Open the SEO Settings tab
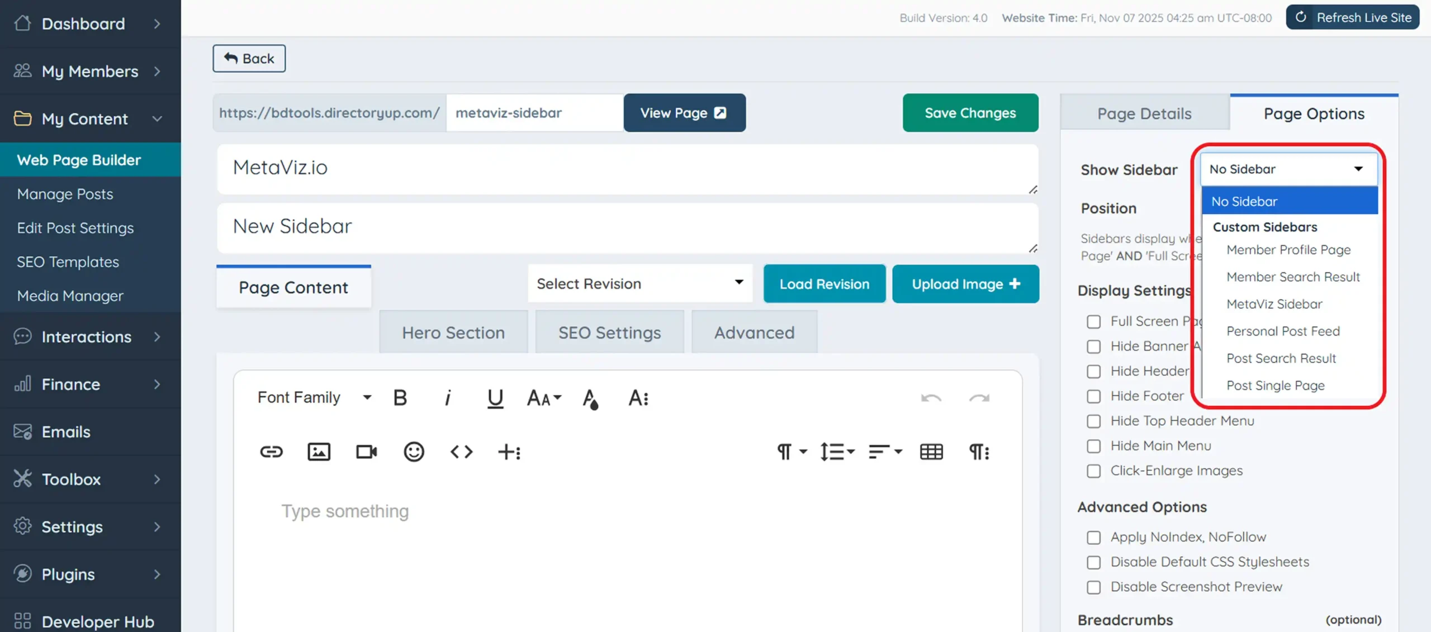 pyautogui.click(x=609, y=332)
